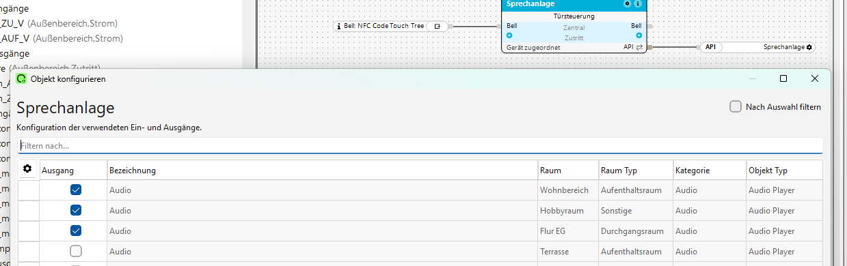
Task: Click the column settings gear in the table header
Action: point(27,169)
